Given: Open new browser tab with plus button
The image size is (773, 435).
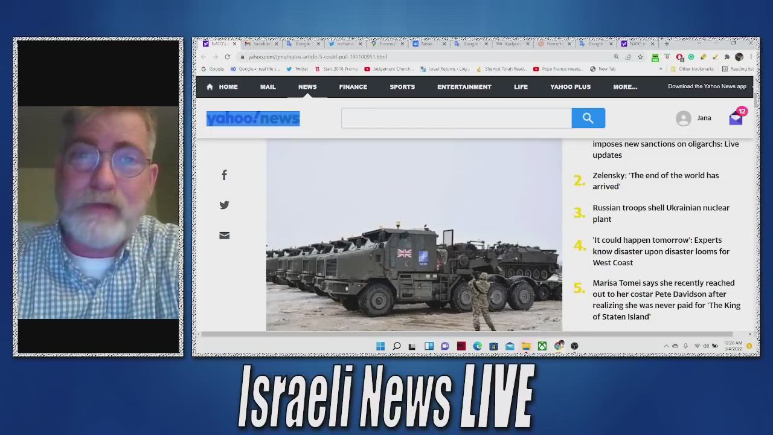Looking at the screenshot, I should tap(667, 43).
